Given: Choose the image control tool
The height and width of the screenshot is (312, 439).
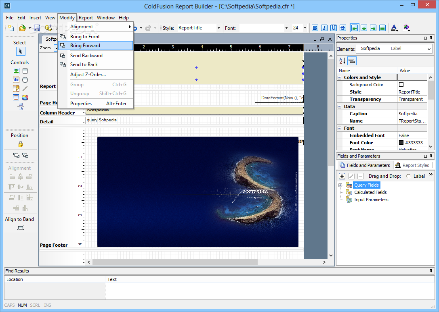Looking at the screenshot, I should tap(16, 71).
